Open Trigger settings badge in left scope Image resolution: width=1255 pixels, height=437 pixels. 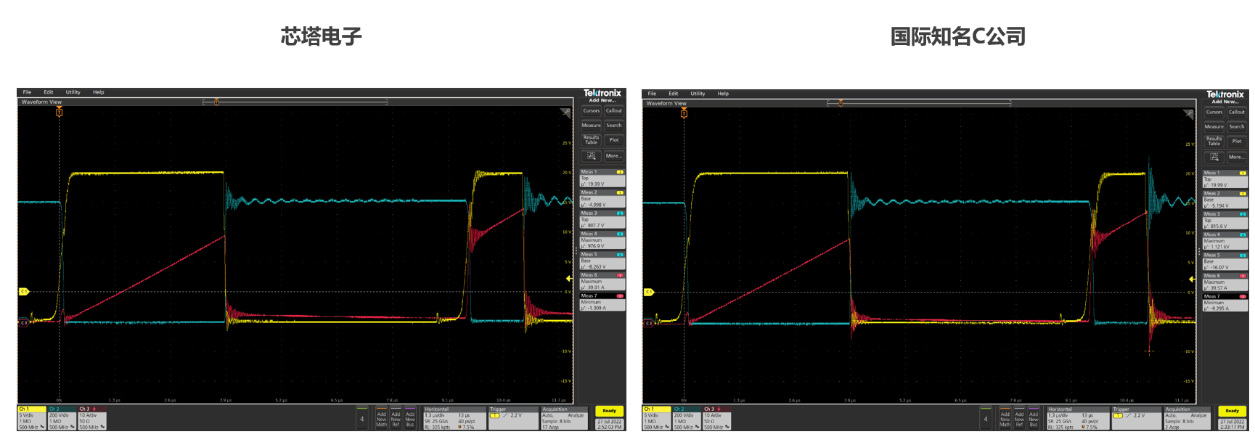[513, 419]
